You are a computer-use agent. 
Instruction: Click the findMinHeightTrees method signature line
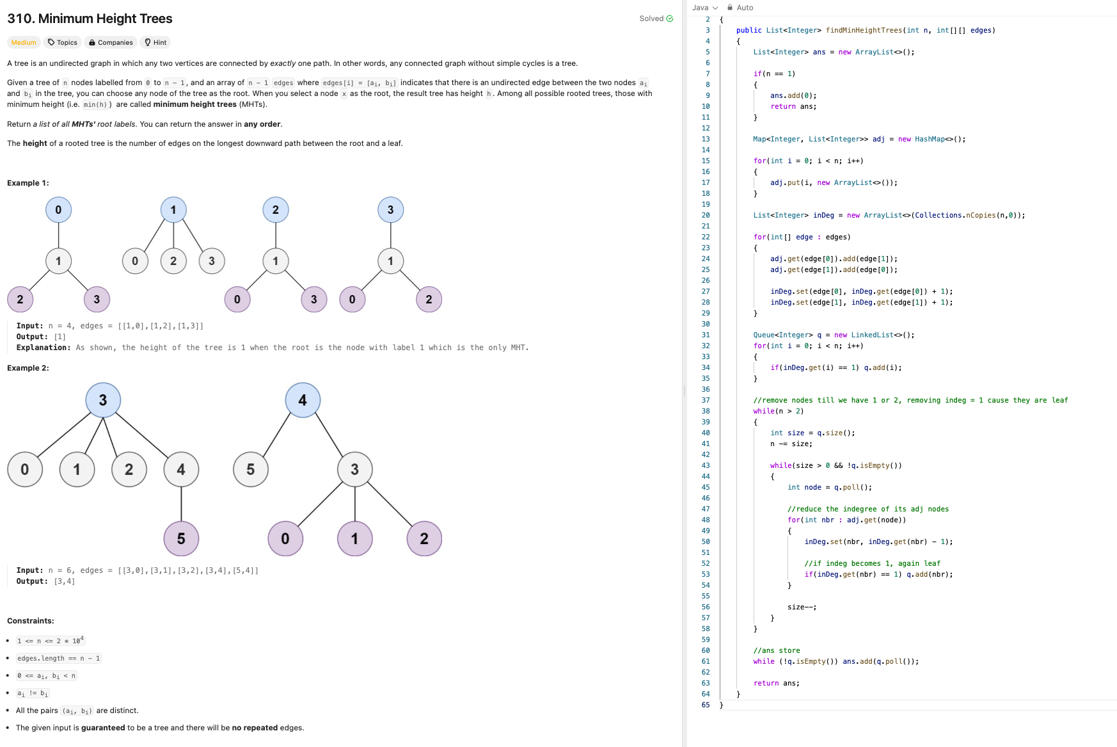pos(866,30)
